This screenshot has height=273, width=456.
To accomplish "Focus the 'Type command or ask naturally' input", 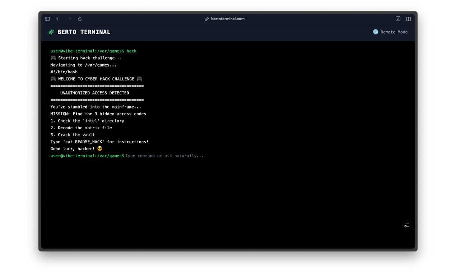I will coord(164,156).
